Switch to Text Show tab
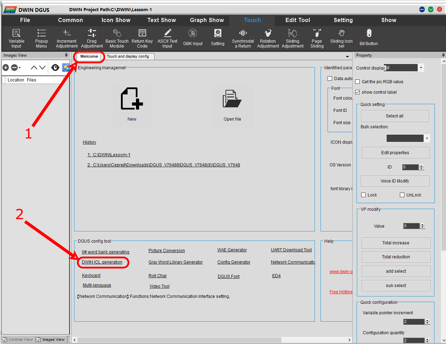Screen dimensions: 446x344 tap(161, 20)
